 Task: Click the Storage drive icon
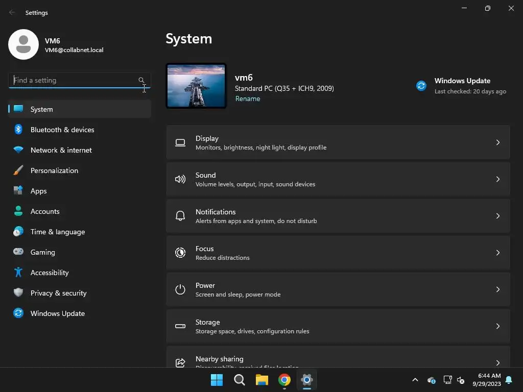click(180, 326)
